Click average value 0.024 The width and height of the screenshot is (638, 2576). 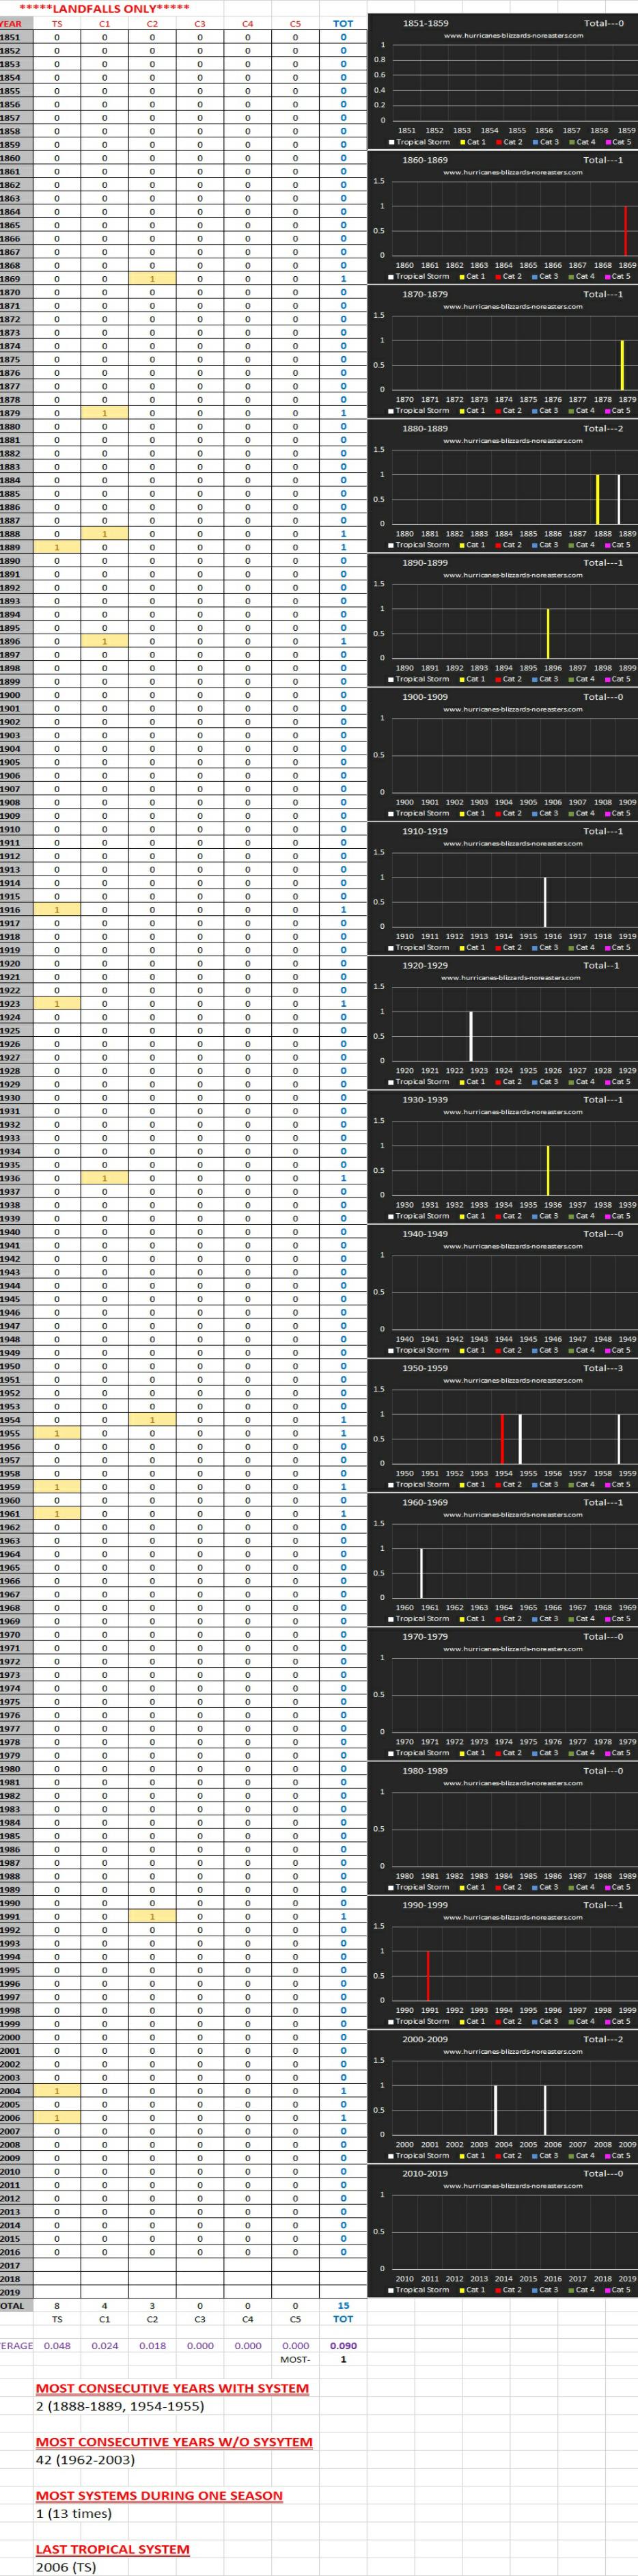(105, 2345)
